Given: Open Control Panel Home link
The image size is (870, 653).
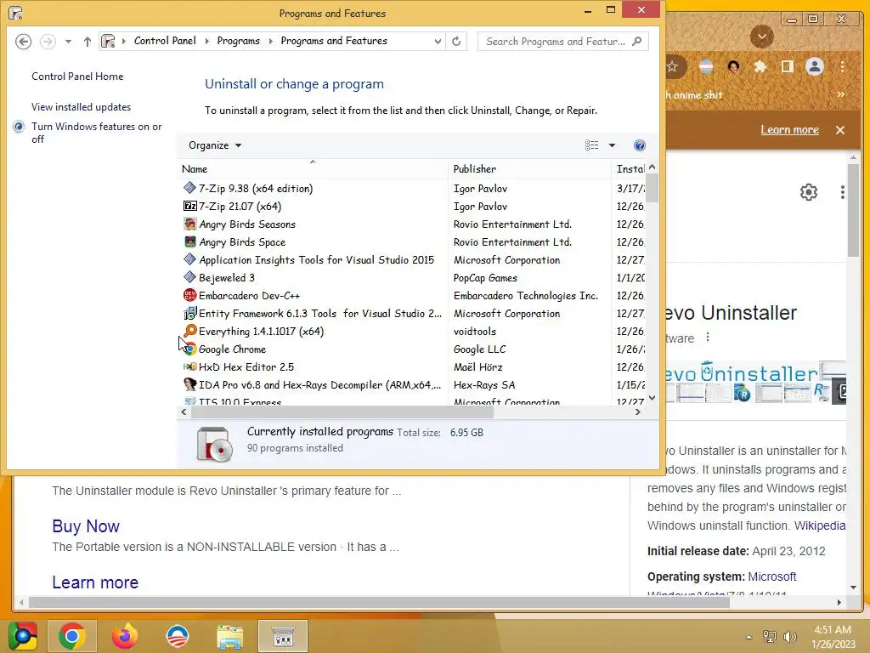Looking at the screenshot, I should (77, 77).
